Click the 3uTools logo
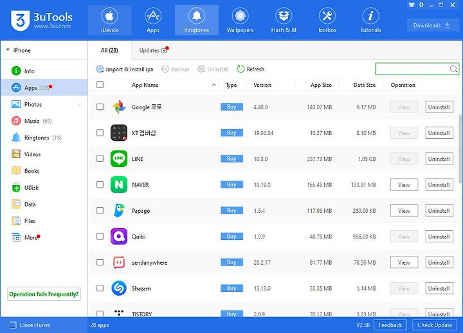 click(42, 20)
